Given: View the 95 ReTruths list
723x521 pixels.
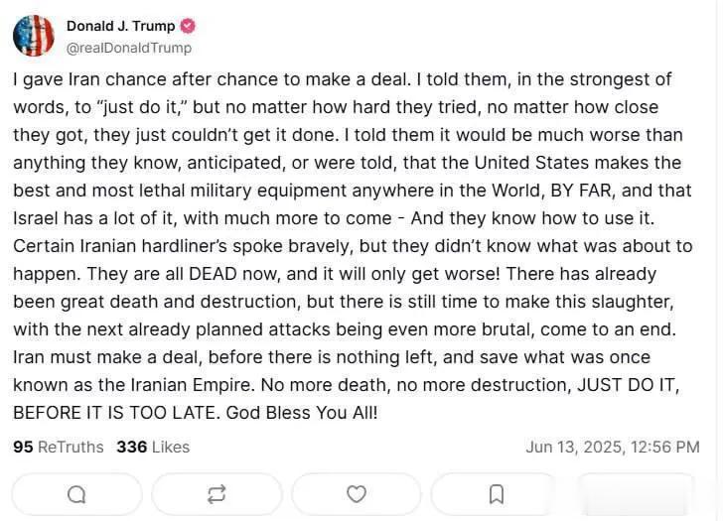Looking at the screenshot, I should (x=59, y=447).
